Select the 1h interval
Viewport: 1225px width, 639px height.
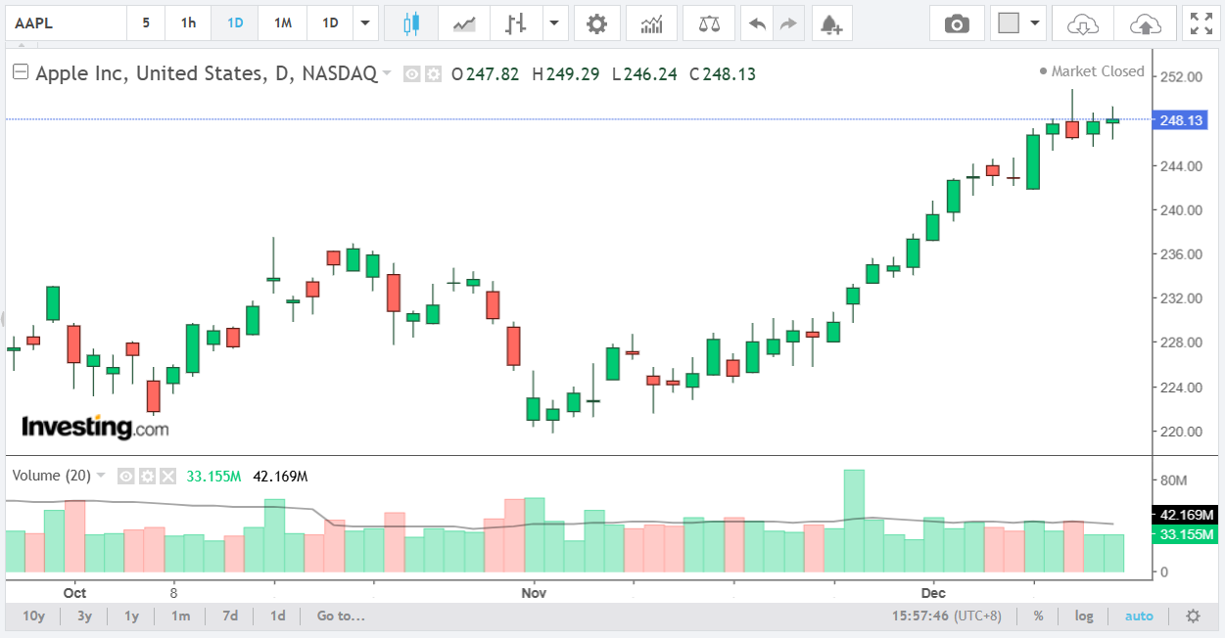(x=189, y=23)
